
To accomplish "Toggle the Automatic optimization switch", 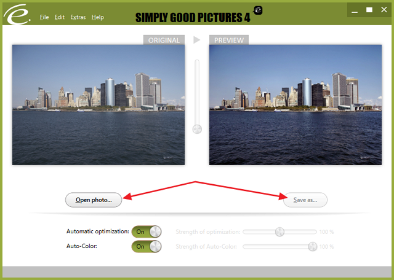I will [x=147, y=231].
